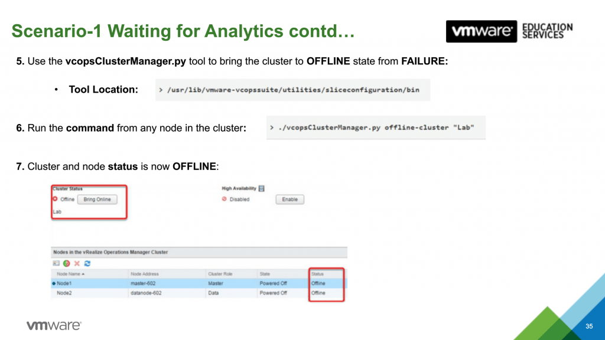Image resolution: width=605 pixels, height=340 pixels.
Task: Click the tool location path text
Action: tap(292, 90)
